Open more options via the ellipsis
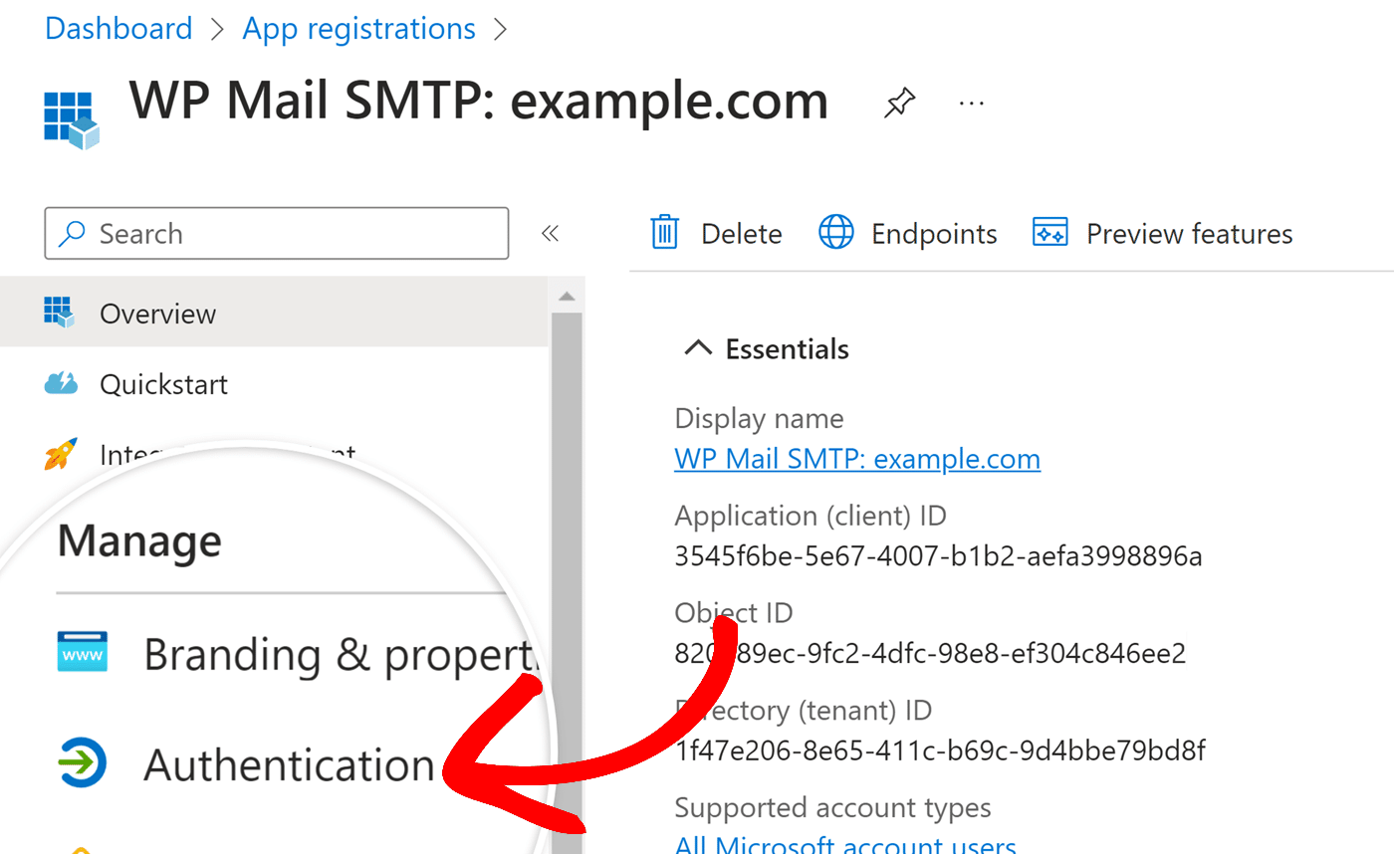1394x854 pixels. point(971,103)
